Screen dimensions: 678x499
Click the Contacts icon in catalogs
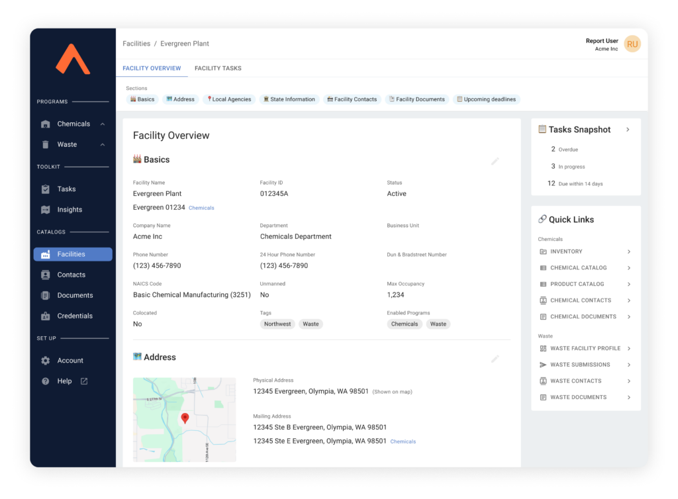click(46, 275)
